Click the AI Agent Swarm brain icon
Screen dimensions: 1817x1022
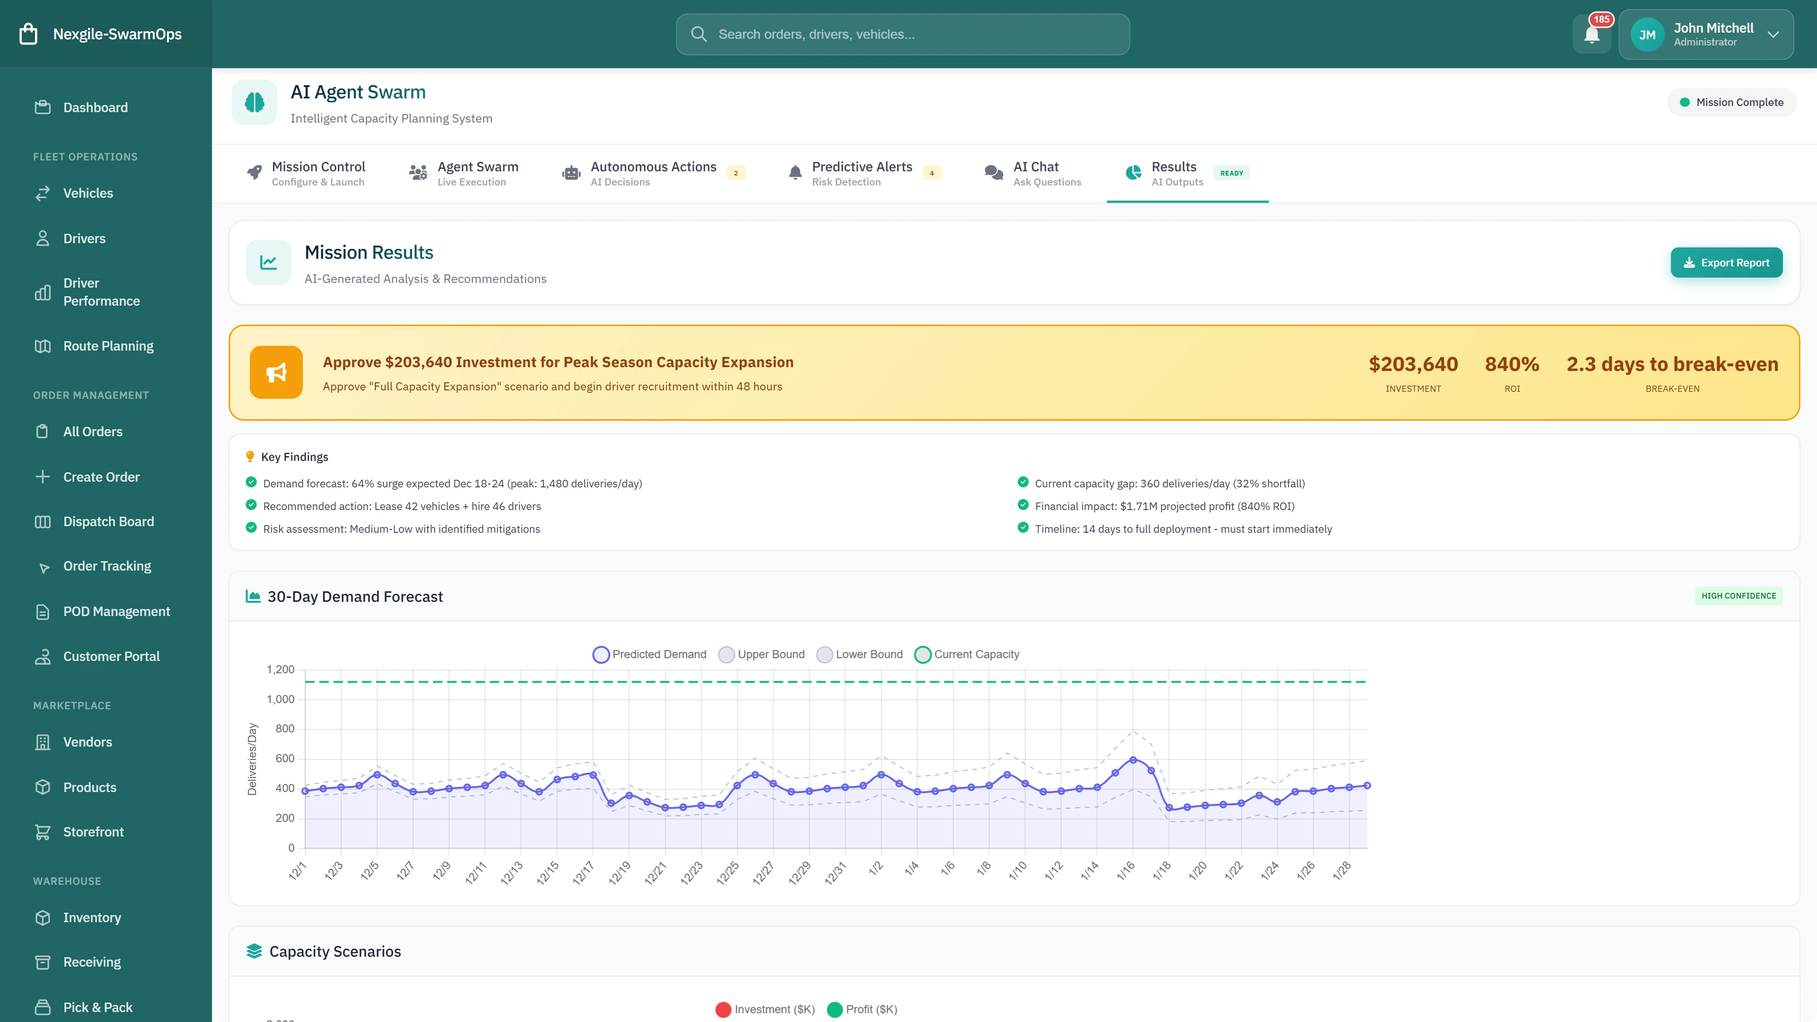click(x=254, y=102)
